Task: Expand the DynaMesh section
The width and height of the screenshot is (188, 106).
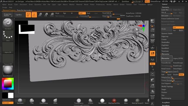Action: [165, 48]
